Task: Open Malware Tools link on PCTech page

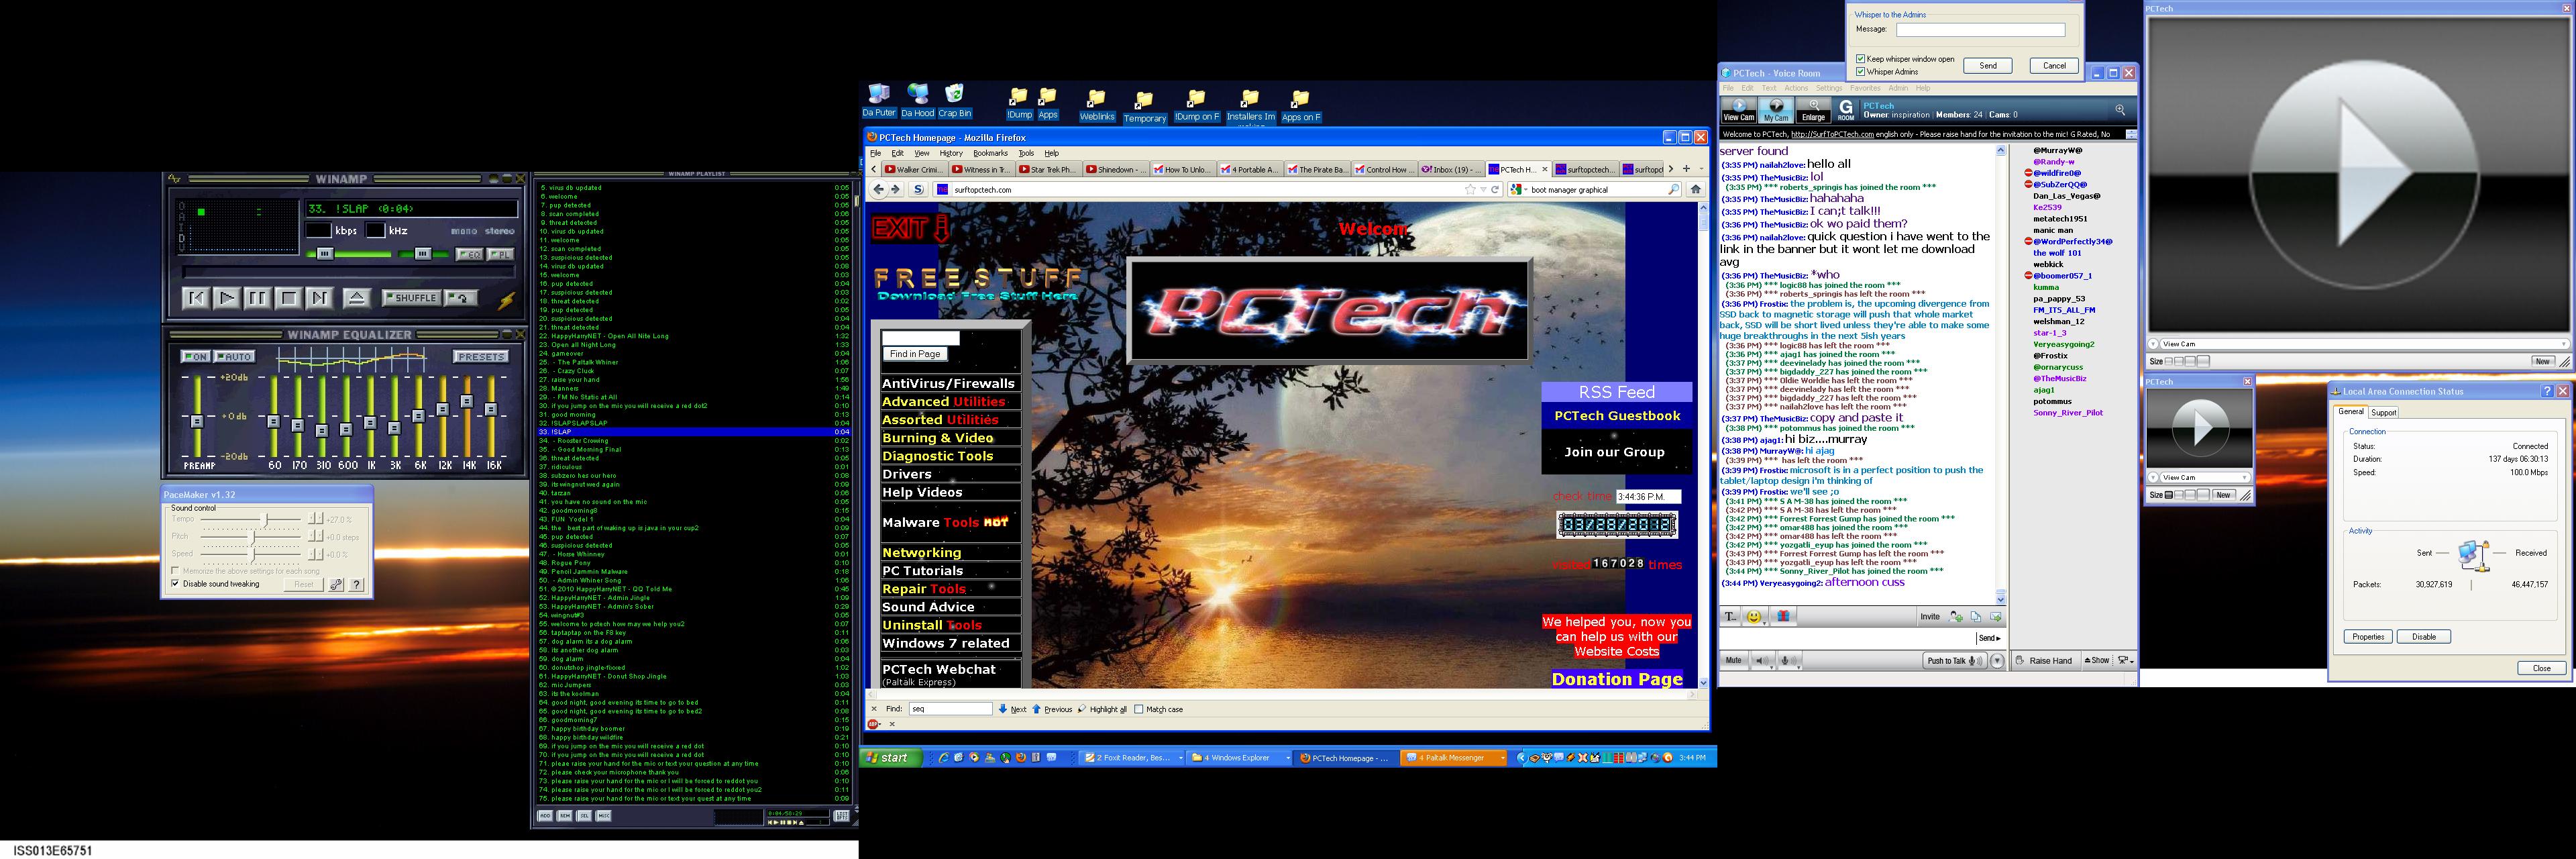Action: (945, 522)
